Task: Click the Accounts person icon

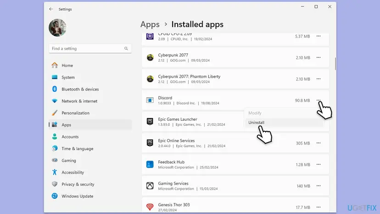Action: pos(55,136)
